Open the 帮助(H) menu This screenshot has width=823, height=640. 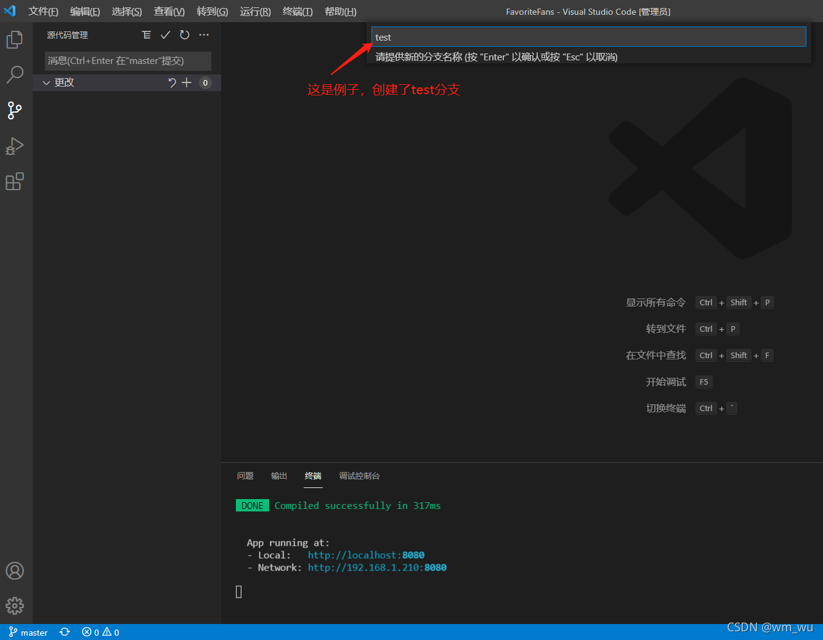[341, 12]
